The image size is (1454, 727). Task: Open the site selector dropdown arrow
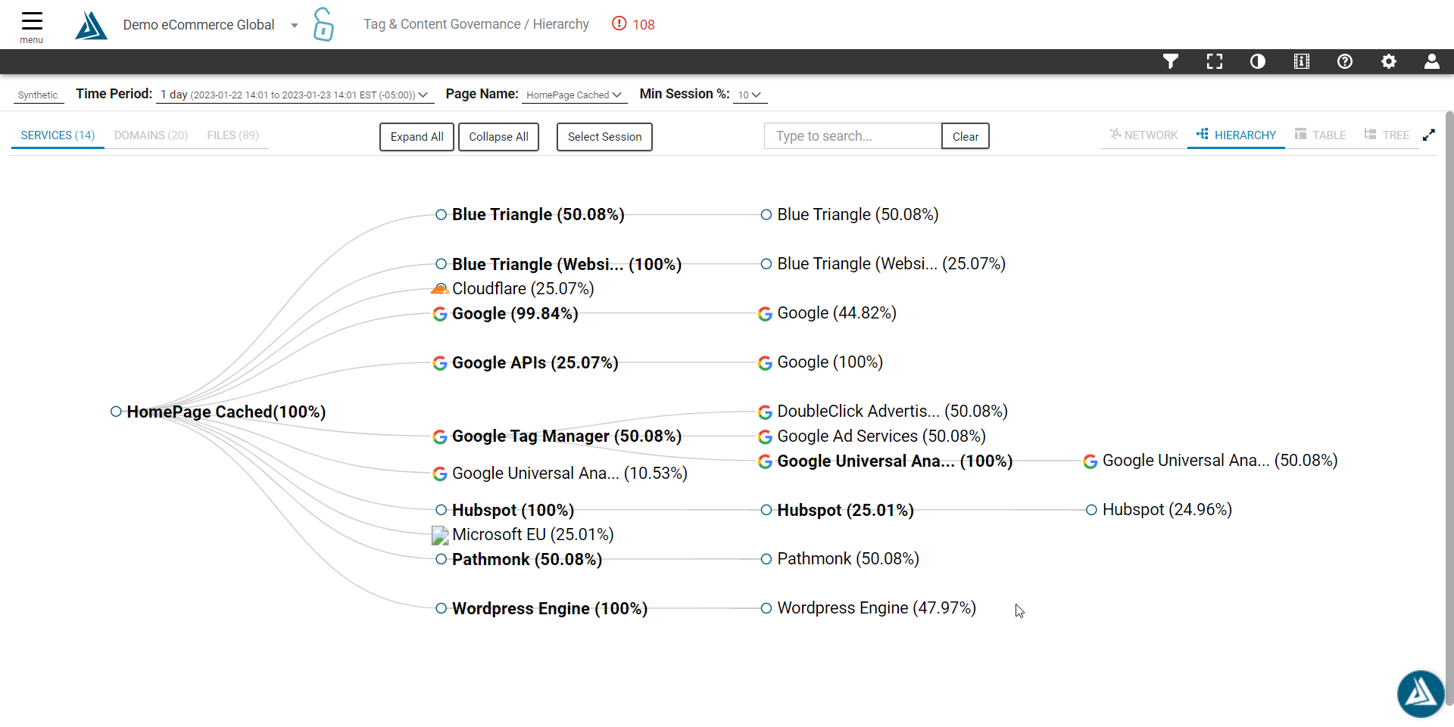[x=295, y=25]
